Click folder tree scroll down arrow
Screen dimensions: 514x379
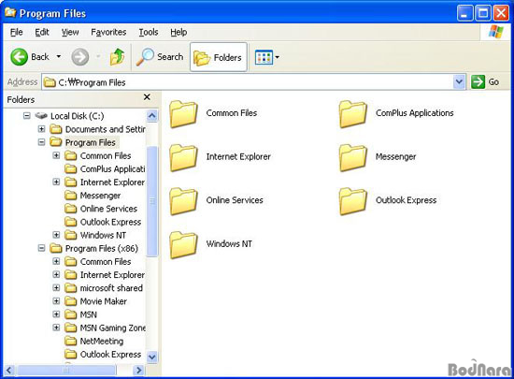click(x=151, y=357)
